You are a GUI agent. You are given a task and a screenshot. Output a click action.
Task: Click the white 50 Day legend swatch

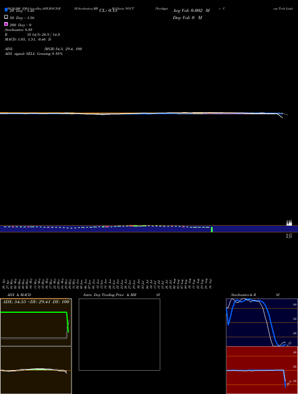6,17
